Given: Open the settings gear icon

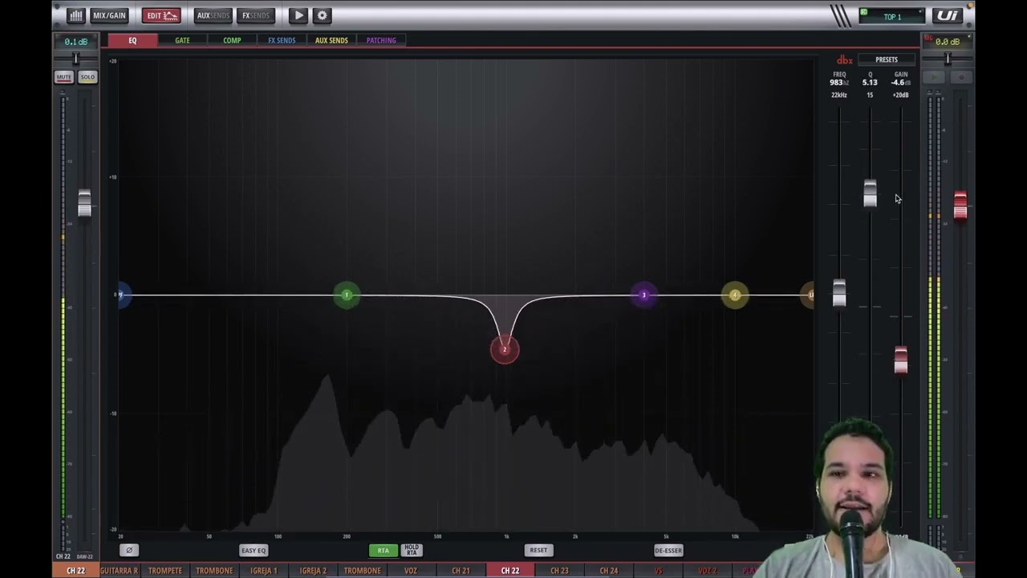Looking at the screenshot, I should 322,15.
